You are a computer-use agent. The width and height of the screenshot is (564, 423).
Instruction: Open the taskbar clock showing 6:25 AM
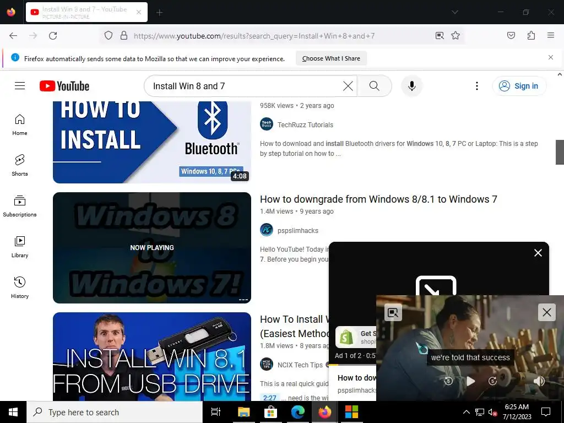[x=517, y=412]
